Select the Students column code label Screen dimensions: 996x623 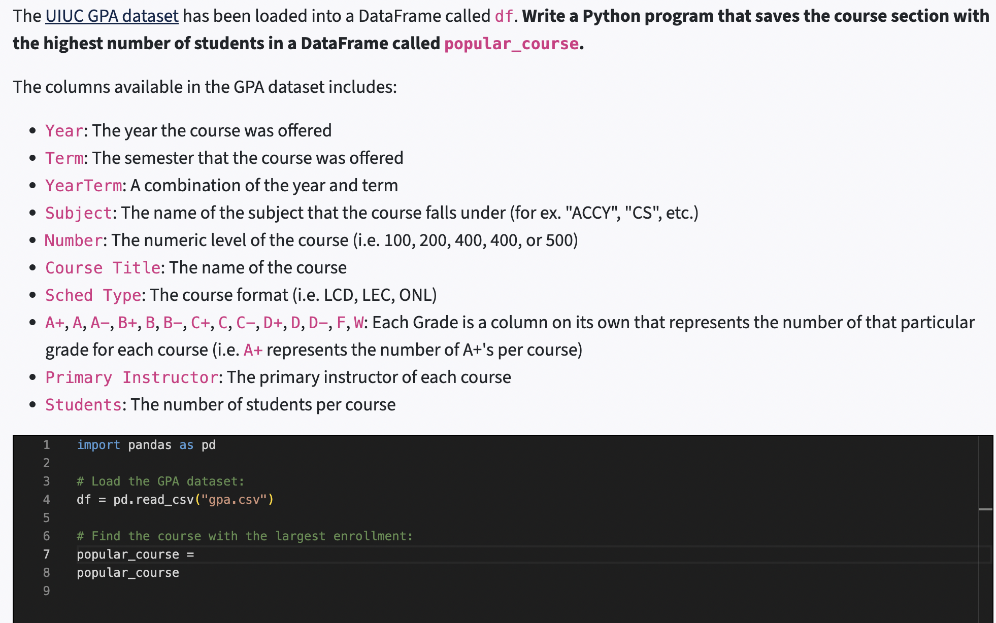click(83, 404)
